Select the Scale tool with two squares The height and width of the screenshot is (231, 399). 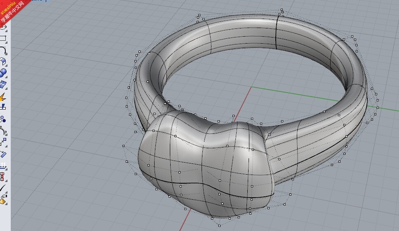tap(3, 142)
